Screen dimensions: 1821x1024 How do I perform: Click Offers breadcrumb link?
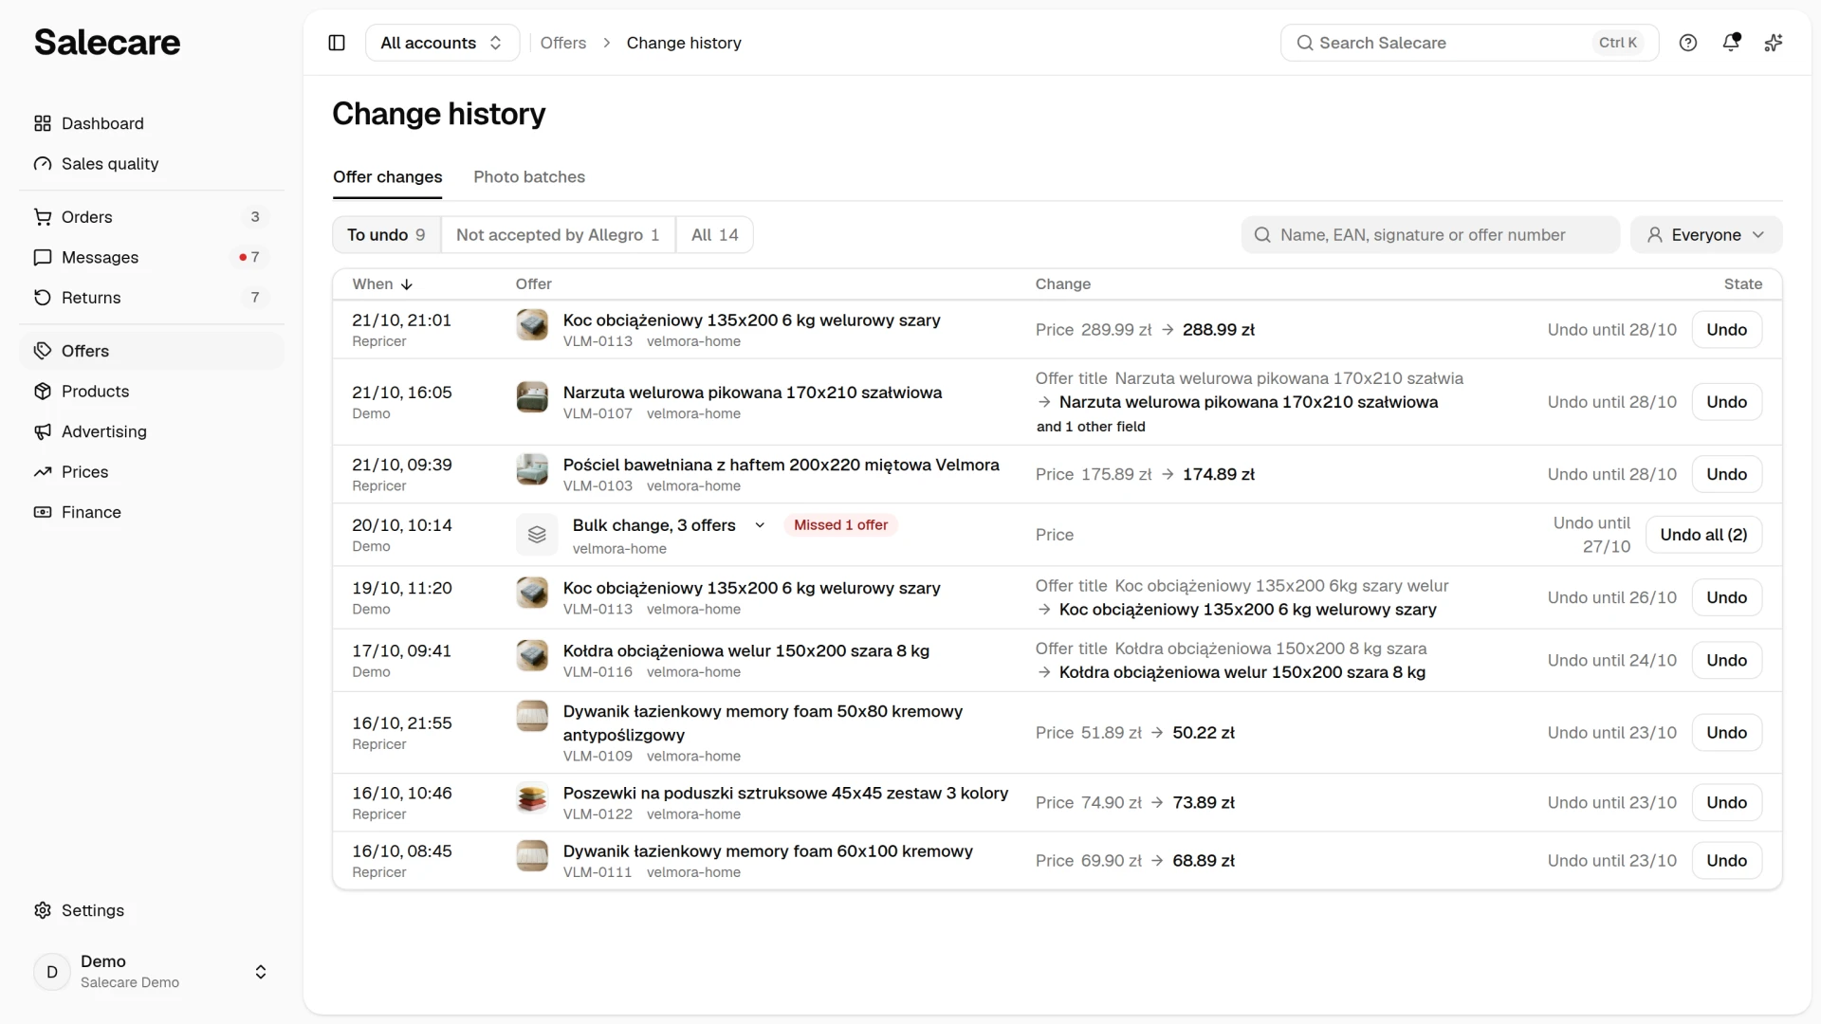(563, 43)
